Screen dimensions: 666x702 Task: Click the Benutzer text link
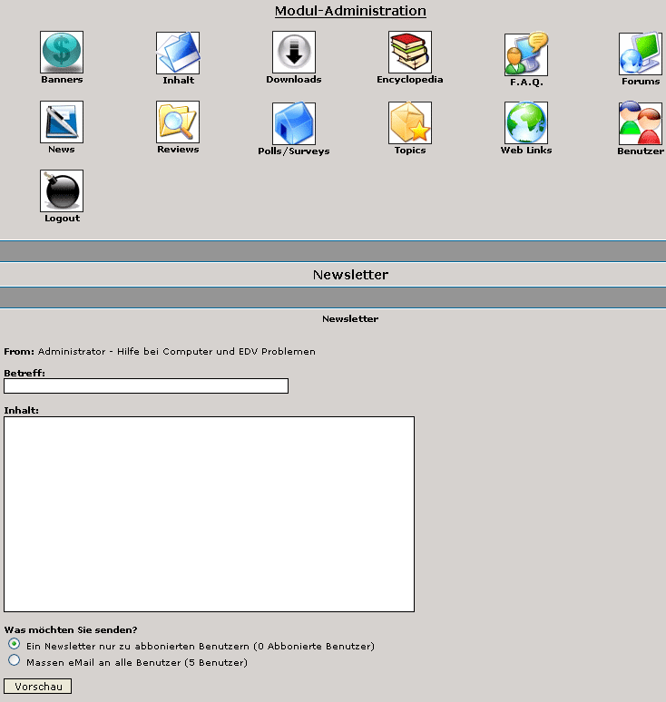641,151
